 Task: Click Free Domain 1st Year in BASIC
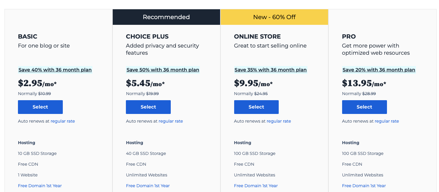pos(40,186)
